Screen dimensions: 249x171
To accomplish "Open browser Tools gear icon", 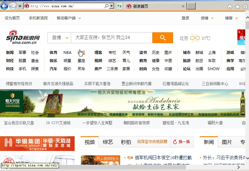I will tap(245, 7).
